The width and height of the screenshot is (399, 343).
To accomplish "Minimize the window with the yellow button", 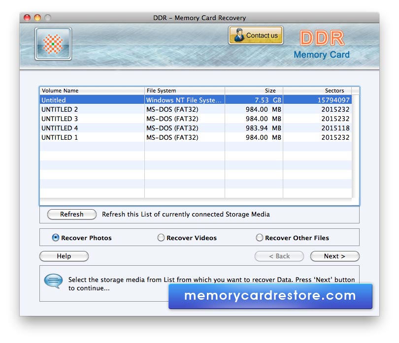I will click(37, 18).
